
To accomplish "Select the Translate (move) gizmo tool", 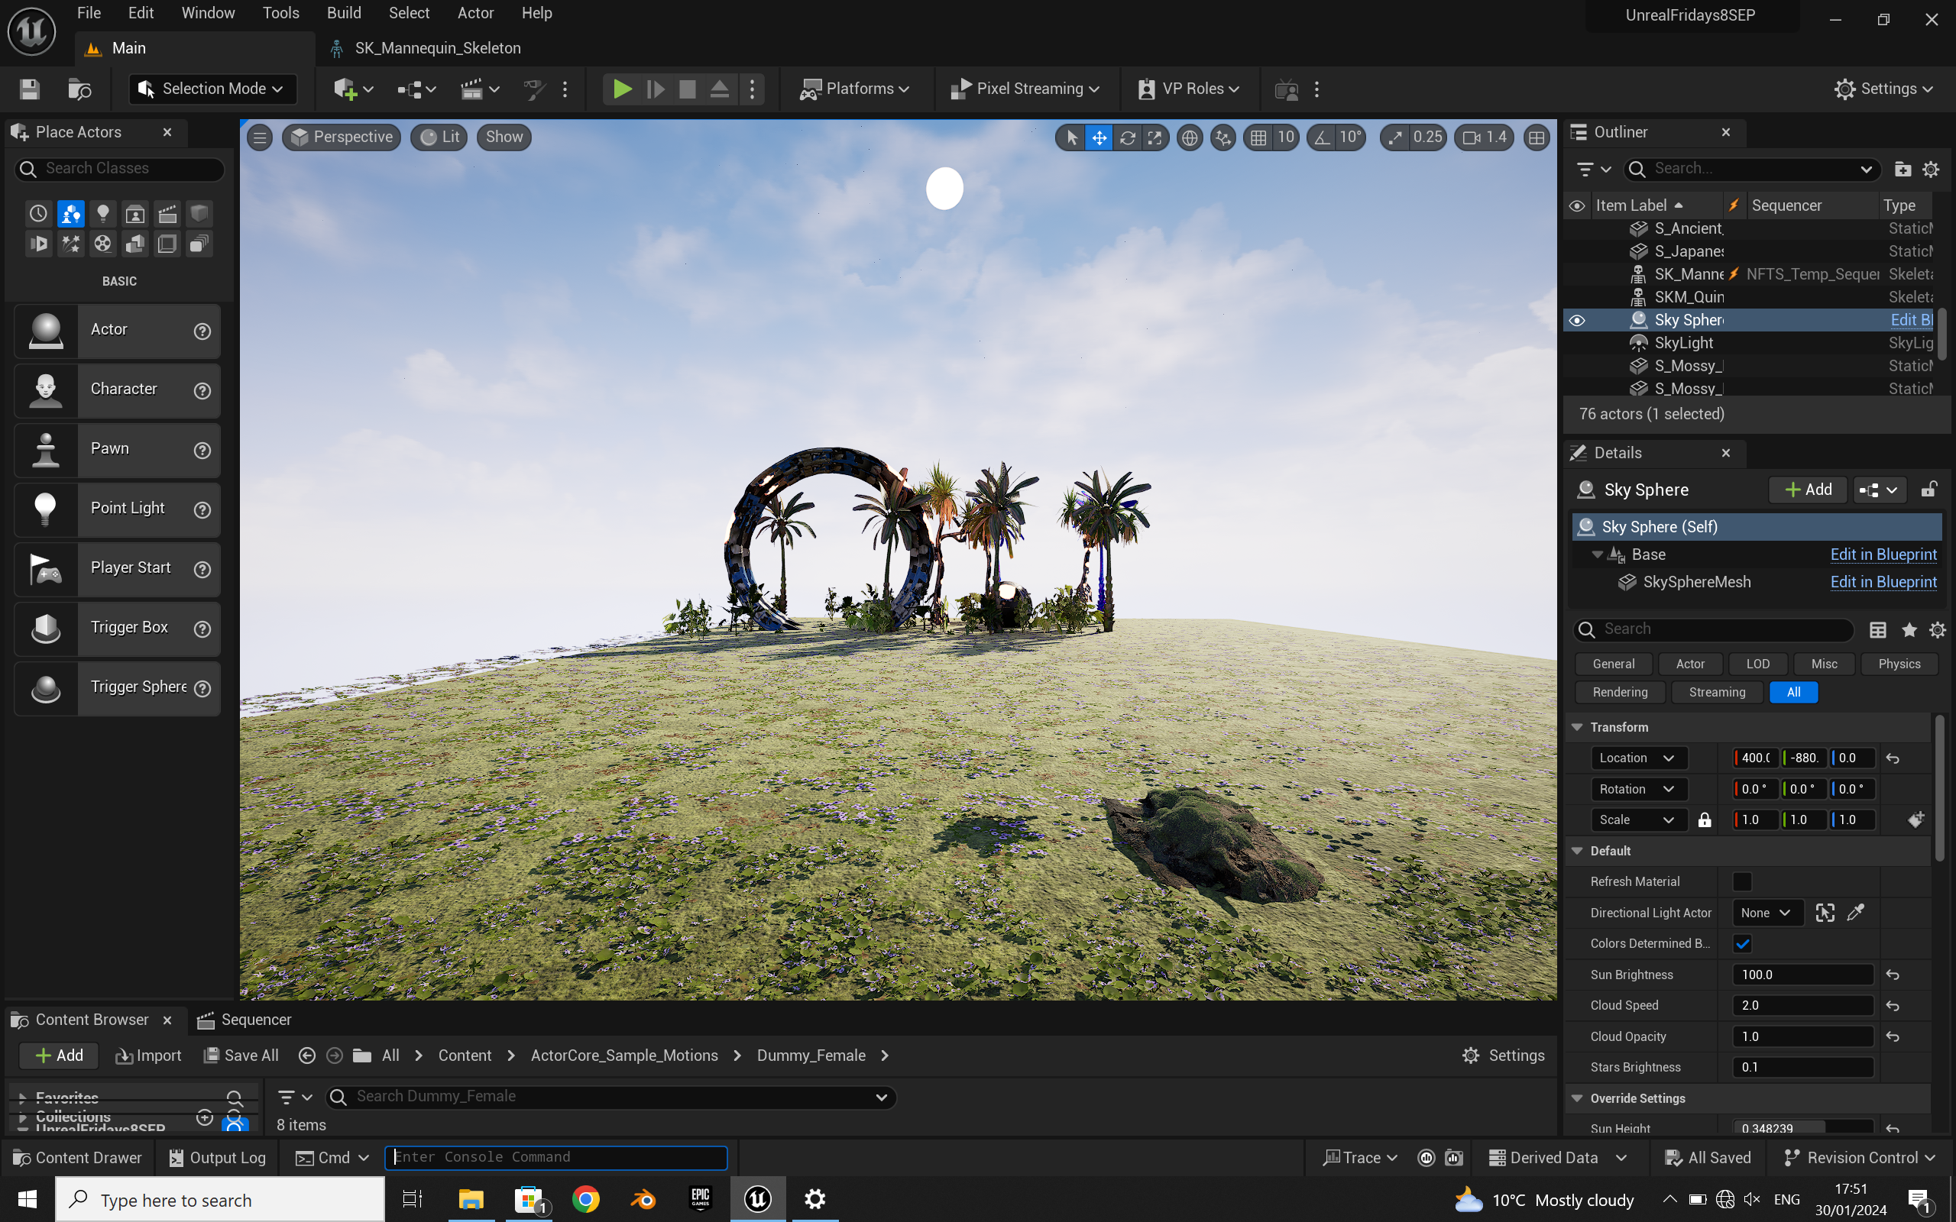I will click(1099, 137).
